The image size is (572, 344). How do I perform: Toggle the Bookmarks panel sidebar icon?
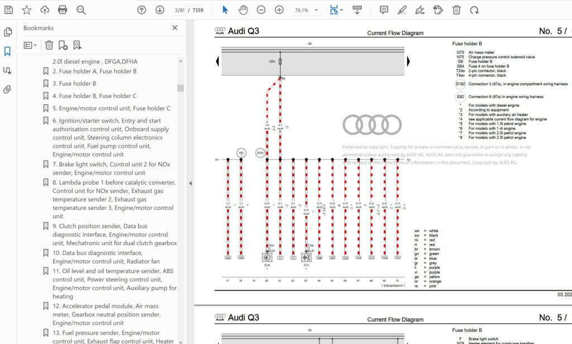point(8,51)
